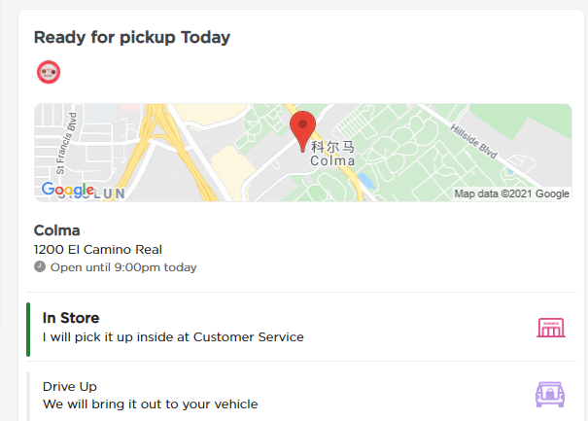Click the purple car icon
The image size is (588, 421).
pyautogui.click(x=550, y=395)
